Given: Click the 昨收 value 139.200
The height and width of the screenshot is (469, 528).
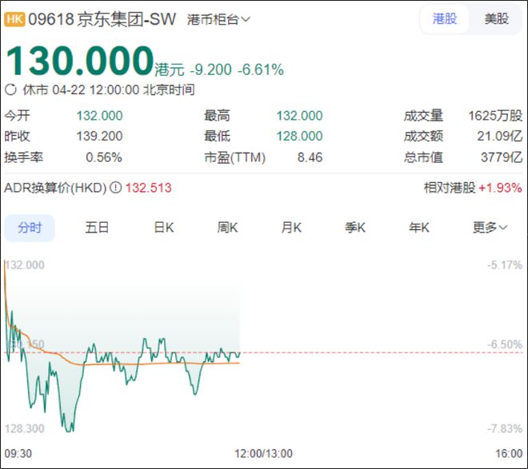Looking at the screenshot, I should (100, 136).
